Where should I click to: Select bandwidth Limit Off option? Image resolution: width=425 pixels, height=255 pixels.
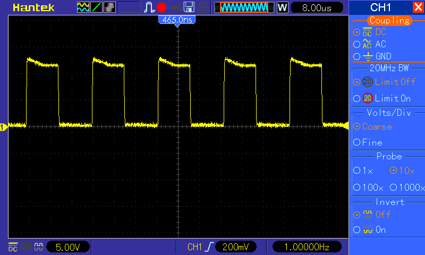pyautogui.click(x=356, y=82)
